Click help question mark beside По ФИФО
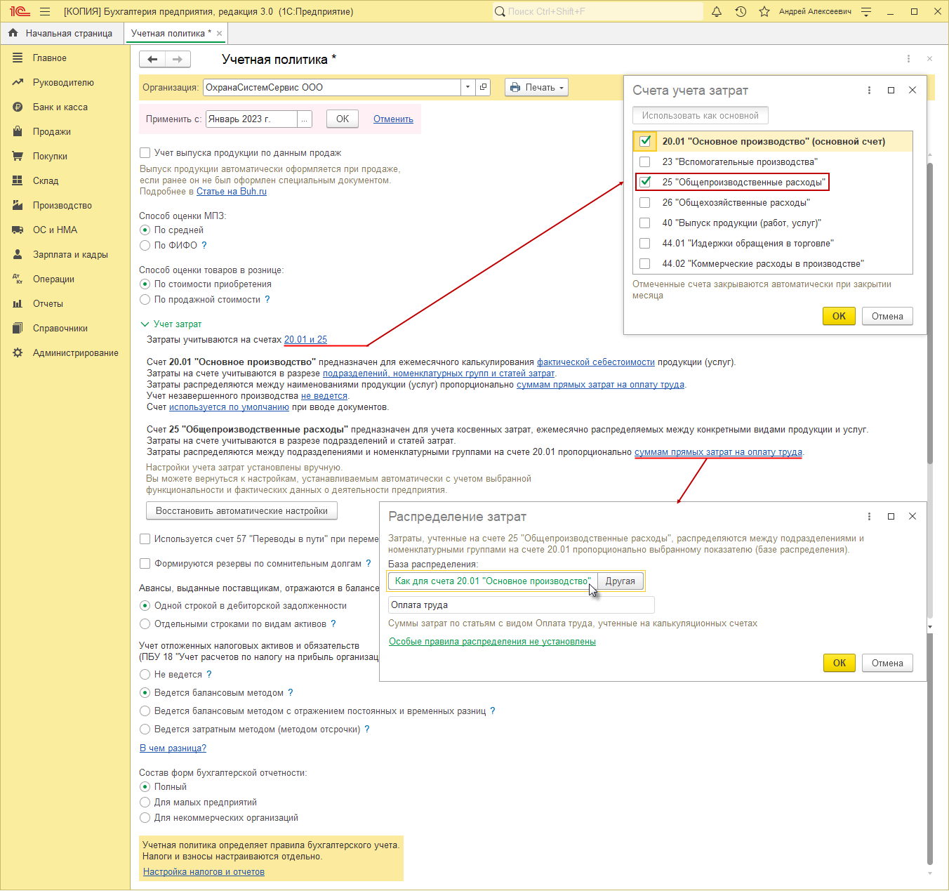The height and width of the screenshot is (891, 949). coord(204,246)
